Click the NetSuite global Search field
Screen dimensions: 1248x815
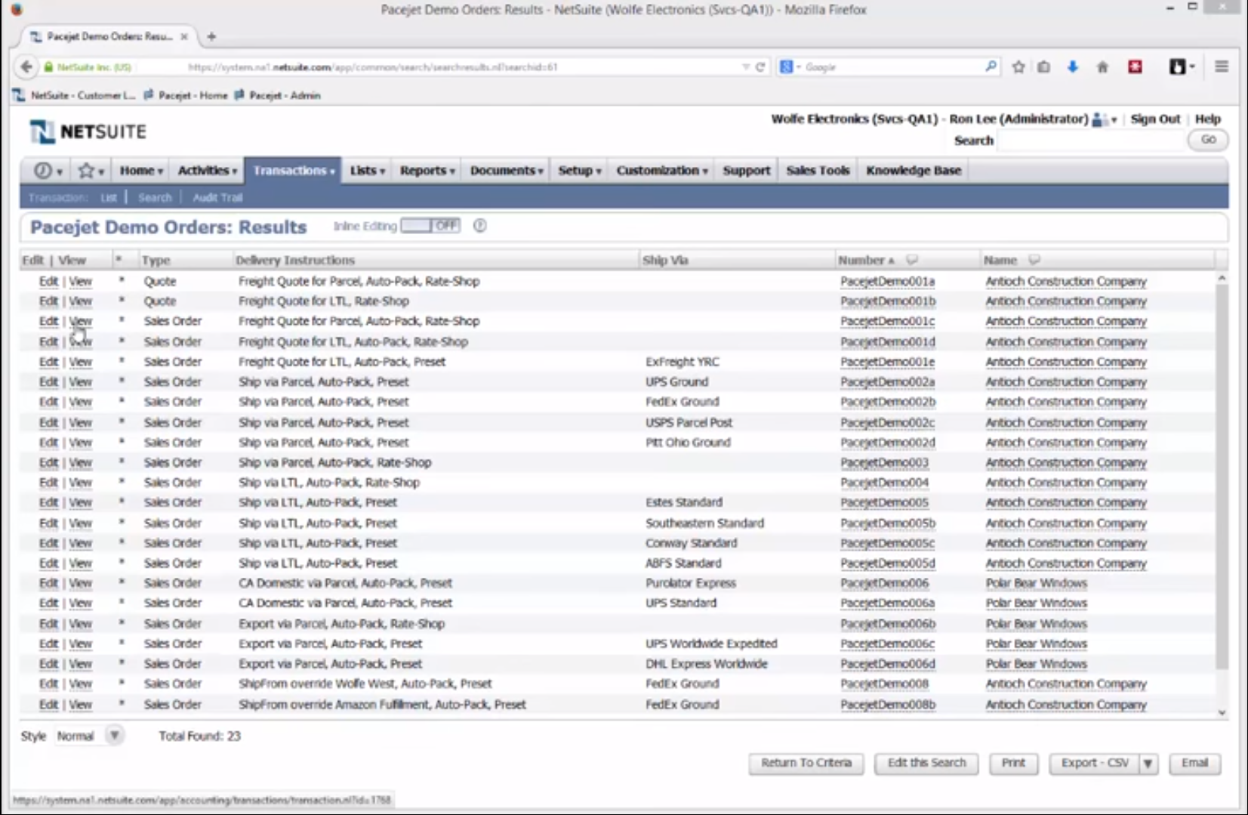(x=1090, y=140)
